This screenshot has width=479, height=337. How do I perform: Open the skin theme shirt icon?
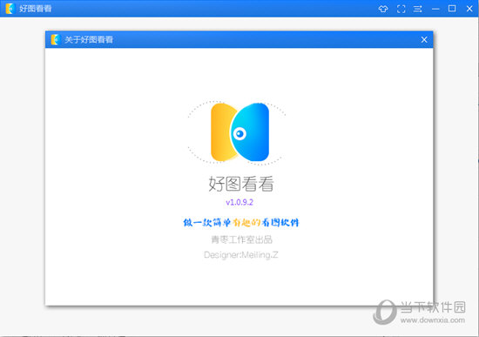383,9
